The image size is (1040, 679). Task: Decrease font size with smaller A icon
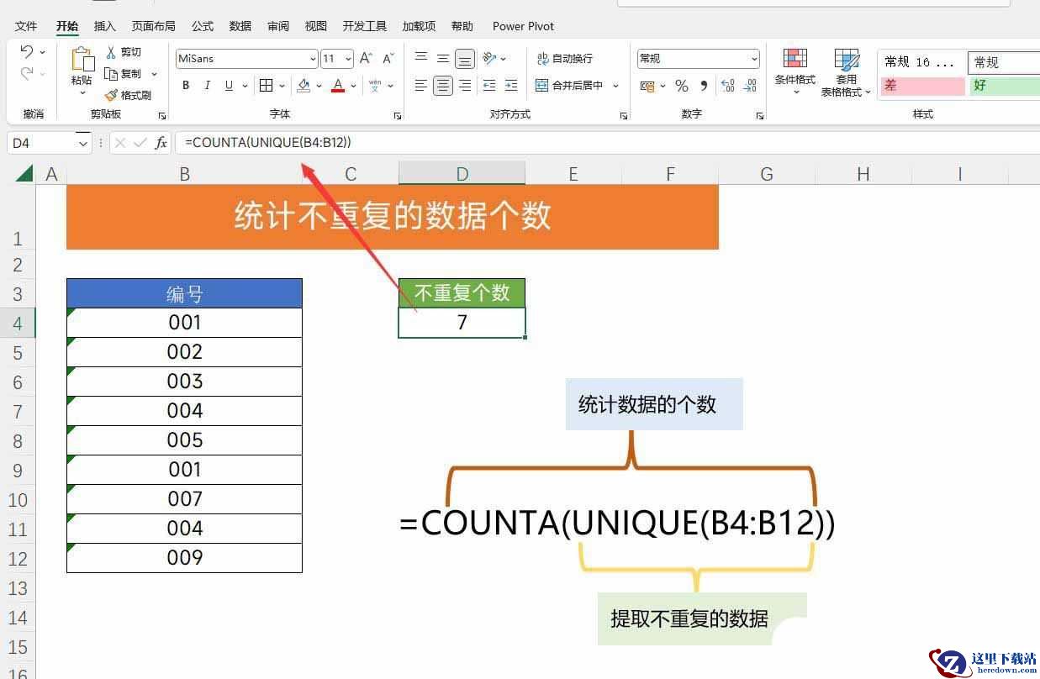click(388, 59)
